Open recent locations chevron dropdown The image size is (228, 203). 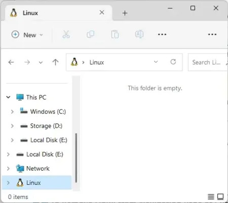[x=41, y=63]
